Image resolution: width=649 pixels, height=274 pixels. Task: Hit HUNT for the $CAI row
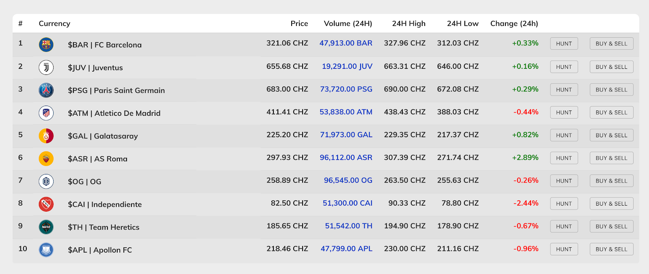pos(564,204)
